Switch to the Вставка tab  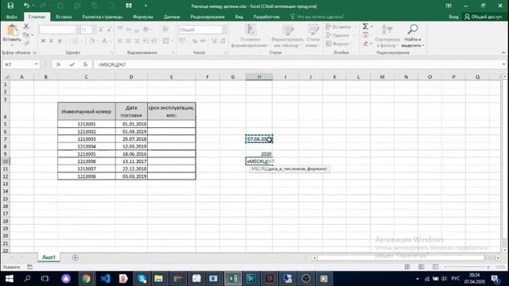64,17
